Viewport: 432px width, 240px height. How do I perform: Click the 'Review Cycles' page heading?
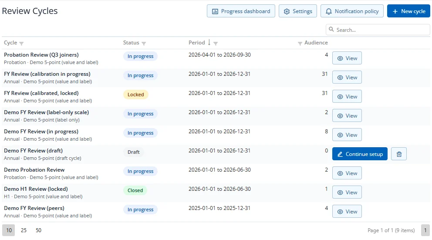pos(30,11)
